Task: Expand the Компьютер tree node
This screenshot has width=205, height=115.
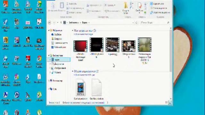Action: 49,81
